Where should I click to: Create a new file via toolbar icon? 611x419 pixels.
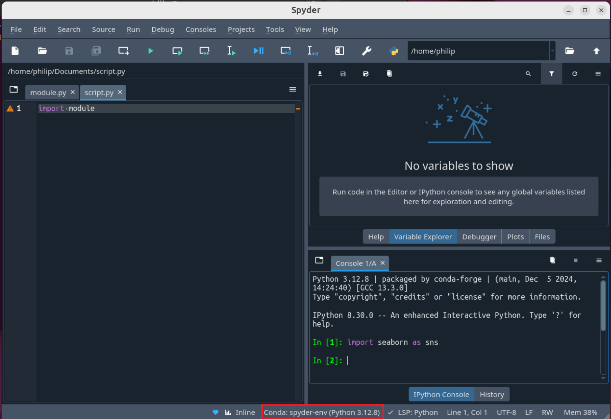tap(15, 51)
